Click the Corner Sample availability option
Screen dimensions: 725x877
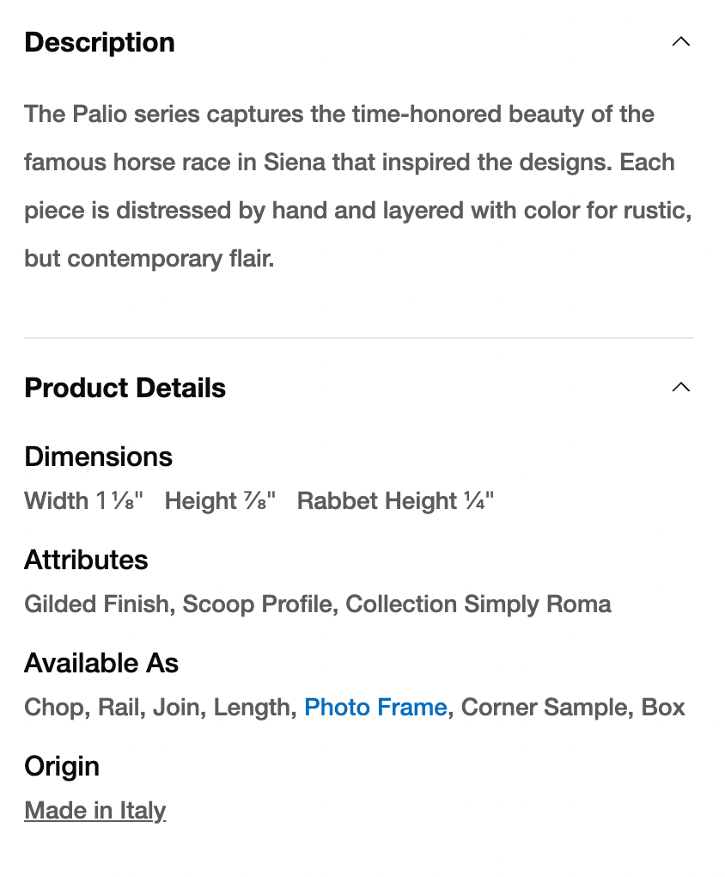(x=545, y=708)
